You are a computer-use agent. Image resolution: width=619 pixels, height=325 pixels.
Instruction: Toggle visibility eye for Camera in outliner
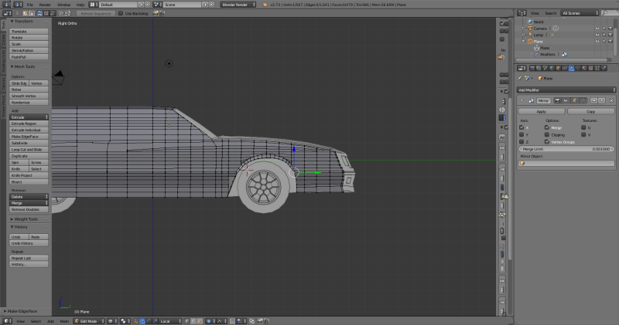click(x=597, y=28)
